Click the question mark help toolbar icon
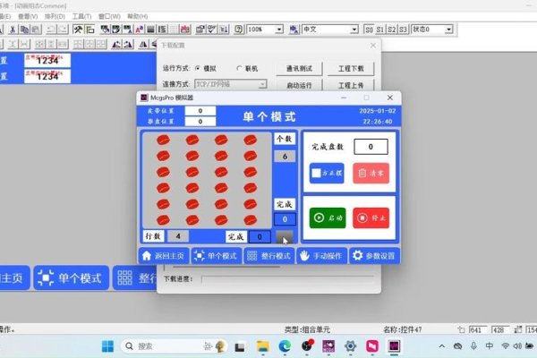 (238, 30)
